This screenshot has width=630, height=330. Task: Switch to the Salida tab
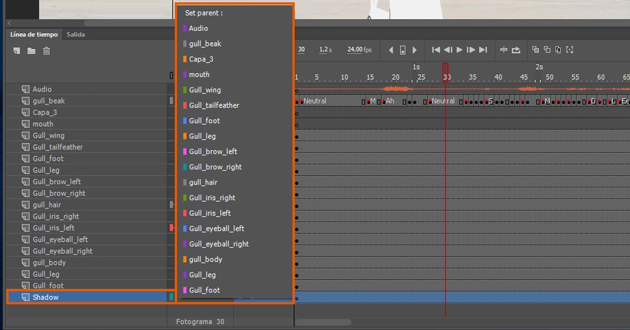[75, 34]
